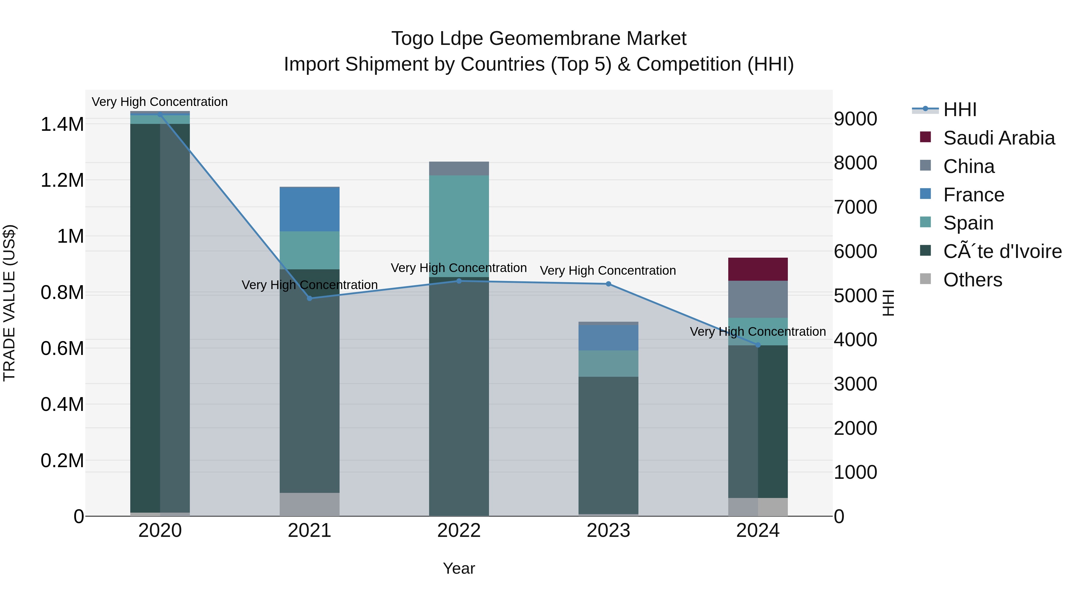
Task: Click the 1.2M tick label
Action: point(62,180)
